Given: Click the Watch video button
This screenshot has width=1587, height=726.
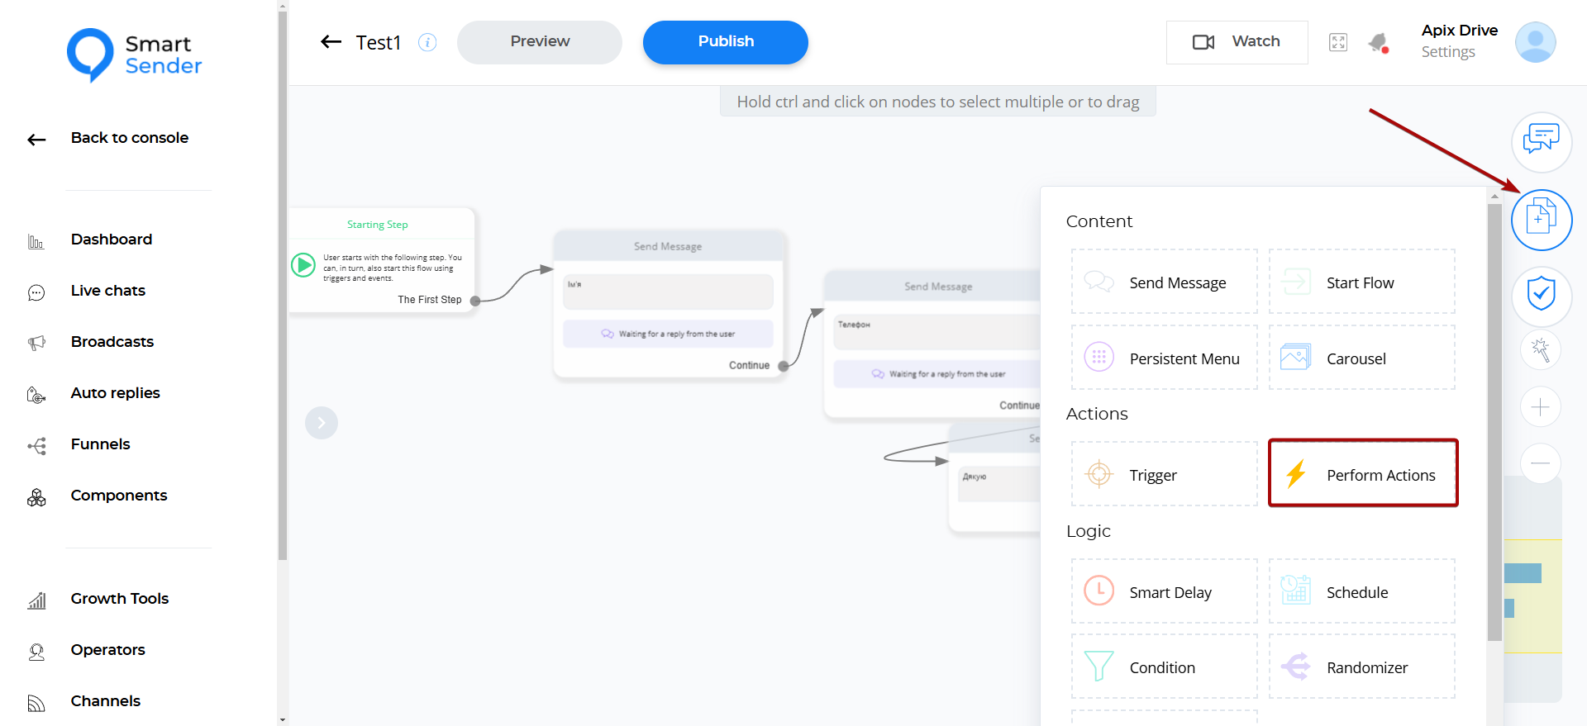Looking at the screenshot, I should click(x=1237, y=42).
